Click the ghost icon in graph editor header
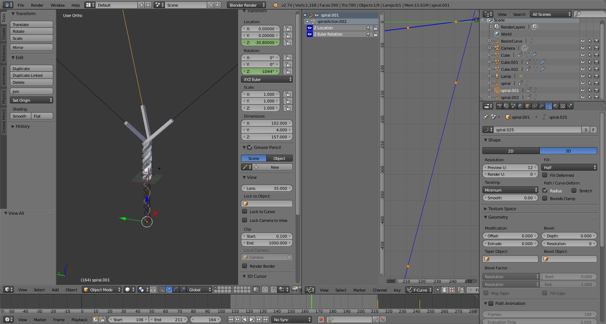 tap(445, 290)
